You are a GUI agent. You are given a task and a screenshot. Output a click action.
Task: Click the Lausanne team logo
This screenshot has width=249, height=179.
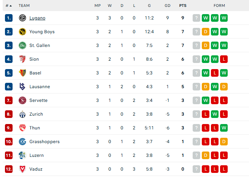22,87
